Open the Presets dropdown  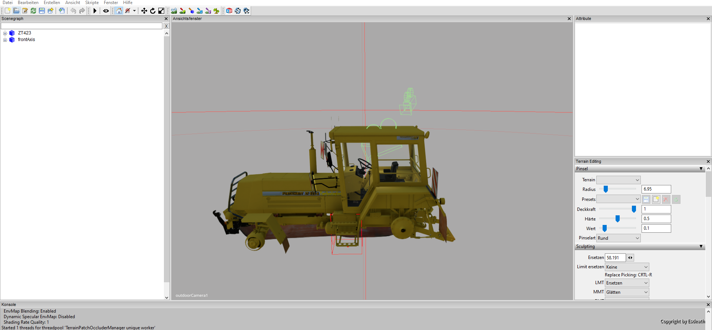[618, 199]
